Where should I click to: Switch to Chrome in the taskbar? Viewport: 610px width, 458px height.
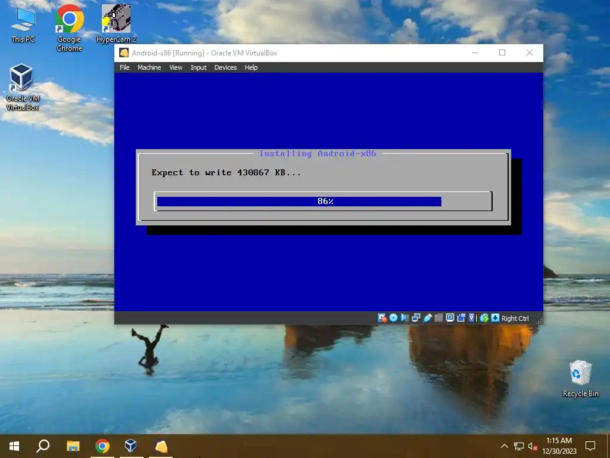102,446
